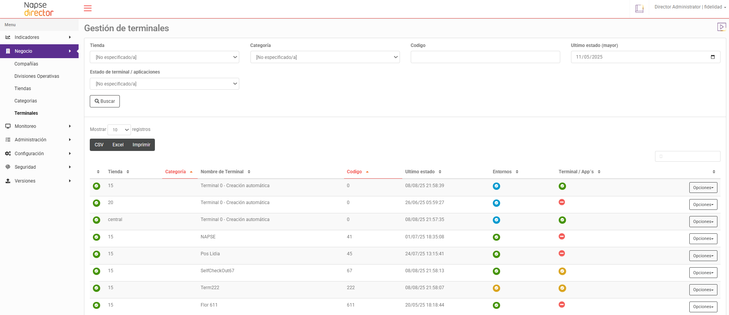Click green Terminal/App icon in central row
Viewport: 729px width, 315px height.
(562, 220)
